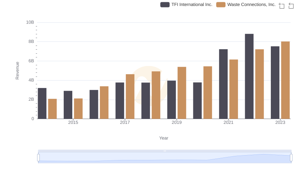Toggle Waste Connections, Inc. legend series
298x172 pixels.
point(246,4)
